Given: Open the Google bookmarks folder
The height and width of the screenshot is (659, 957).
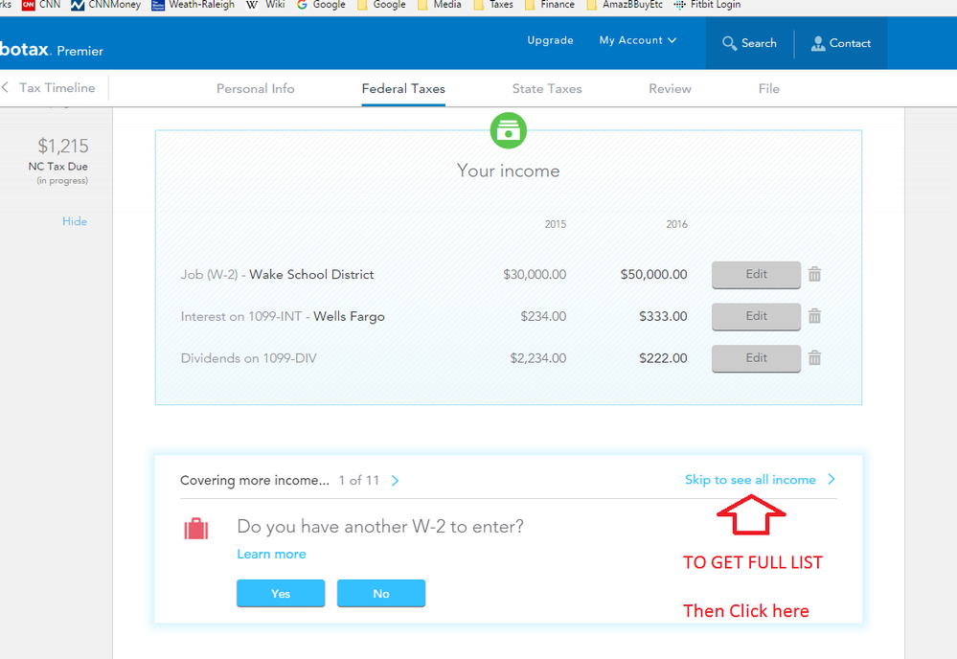Looking at the screenshot, I should click(x=381, y=5).
